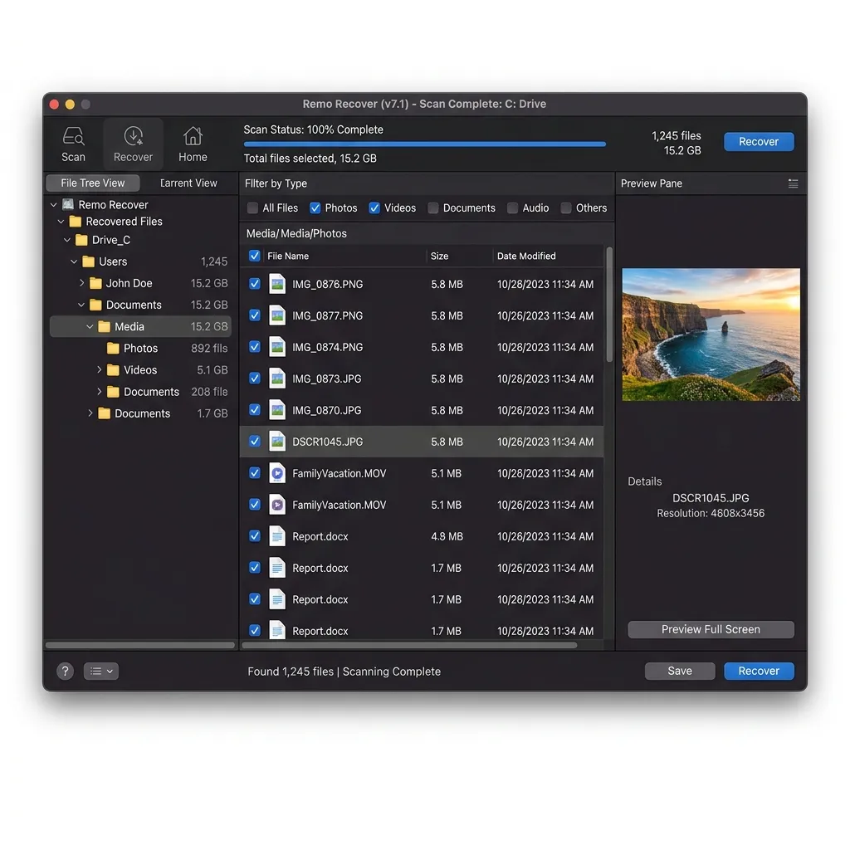Screen dimensions: 850x850
Task: Click the Preview Full Screen button
Action: click(711, 629)
